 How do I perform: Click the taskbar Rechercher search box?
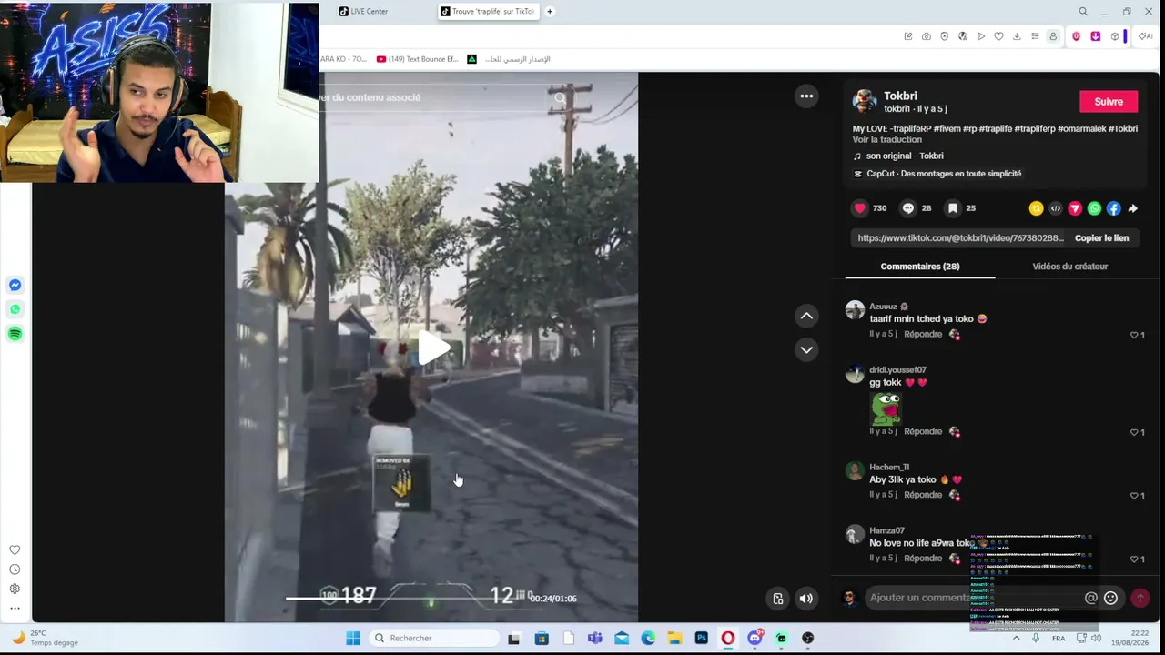(432, 638)
